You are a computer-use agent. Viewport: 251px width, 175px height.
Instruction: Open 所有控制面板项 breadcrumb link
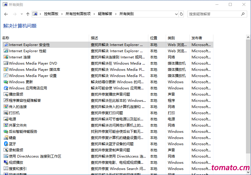click(x=78, y=14)
